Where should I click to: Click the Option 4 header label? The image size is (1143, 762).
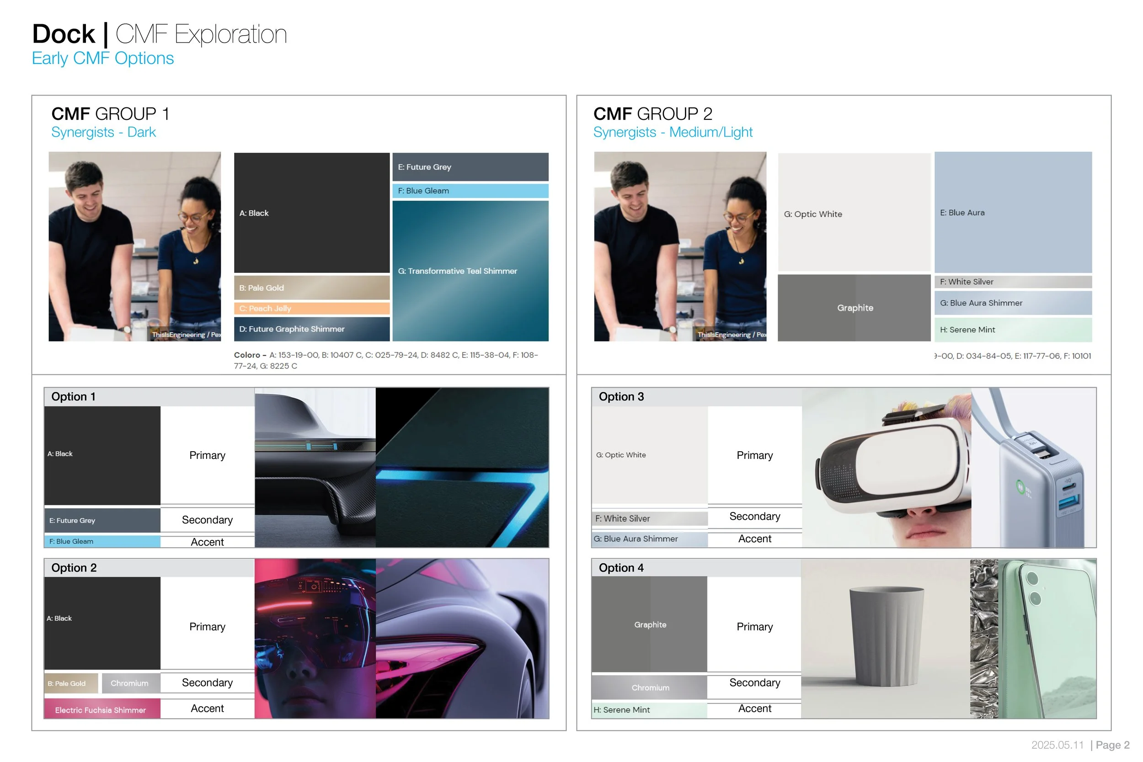[x=620, y=568]
